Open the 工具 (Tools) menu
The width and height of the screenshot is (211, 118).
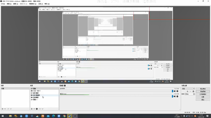[40, 4]
